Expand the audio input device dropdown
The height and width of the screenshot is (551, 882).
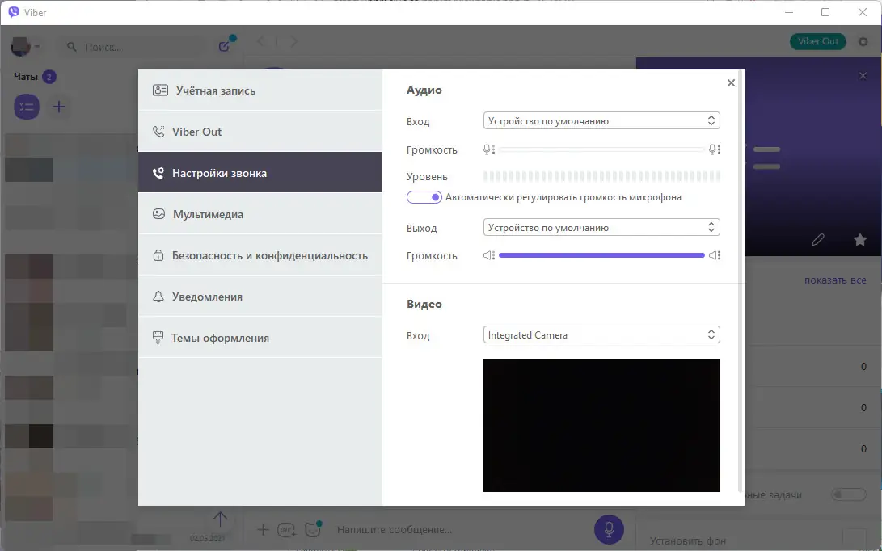(x=601, y=121)
